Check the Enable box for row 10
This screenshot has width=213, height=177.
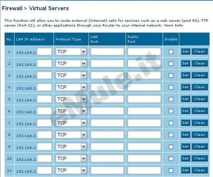tap(171, 159)
